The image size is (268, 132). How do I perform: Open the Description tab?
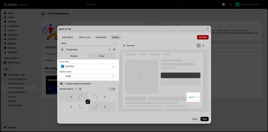click(x=68, y=37)
